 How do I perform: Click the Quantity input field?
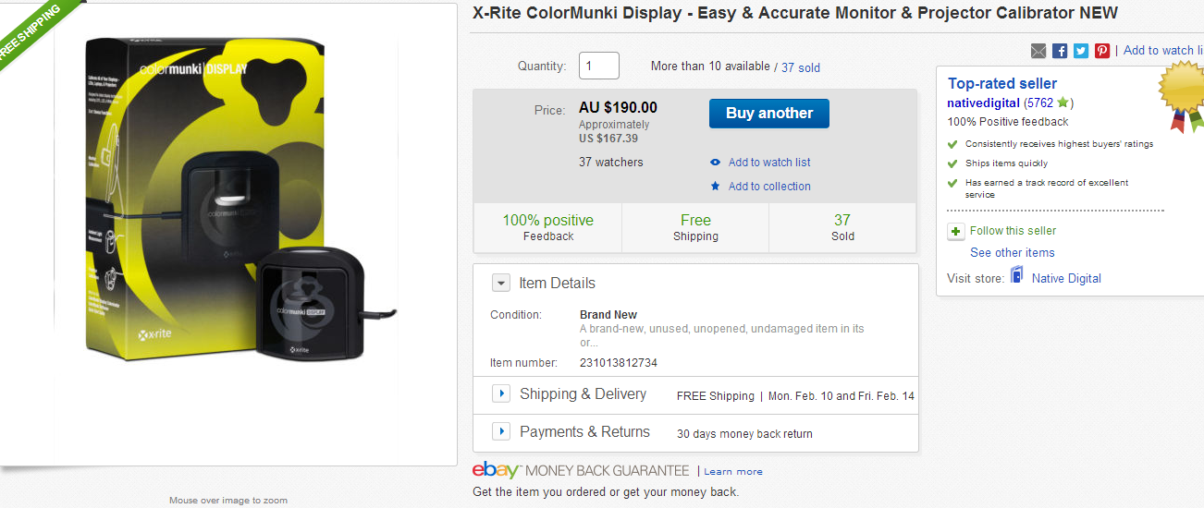click(x=598, y=66)
